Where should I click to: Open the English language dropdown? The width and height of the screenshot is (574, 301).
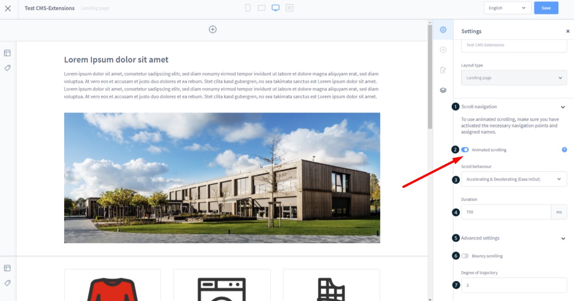point(507,8)
